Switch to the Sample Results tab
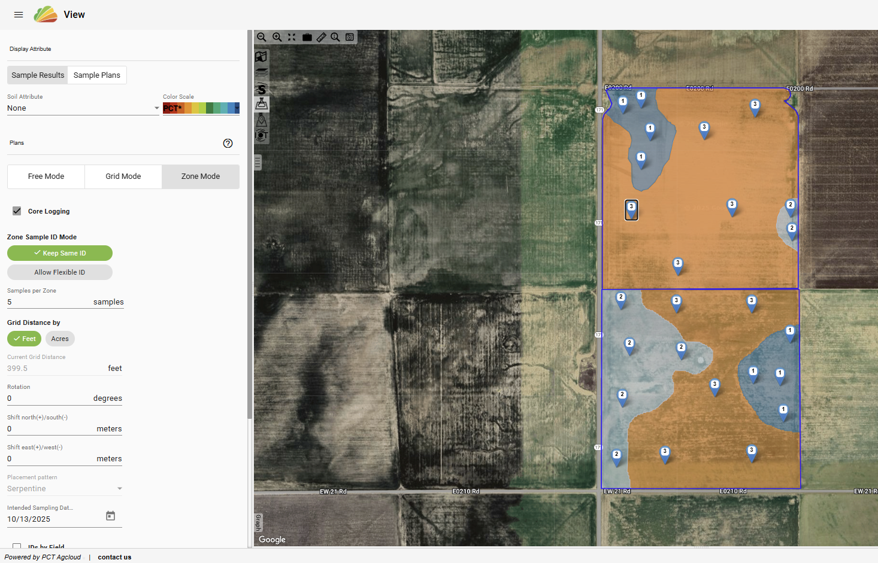 click(x=38, y=75)
